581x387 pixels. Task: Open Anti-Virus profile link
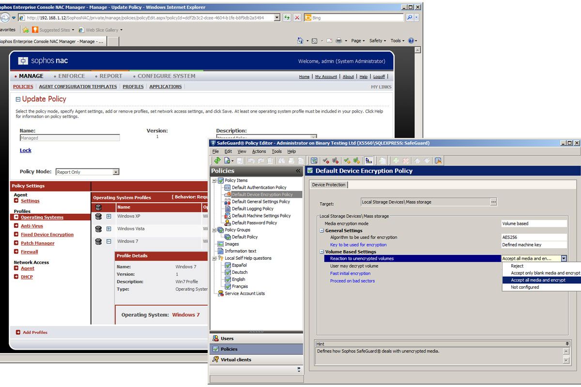pos(32,226)
